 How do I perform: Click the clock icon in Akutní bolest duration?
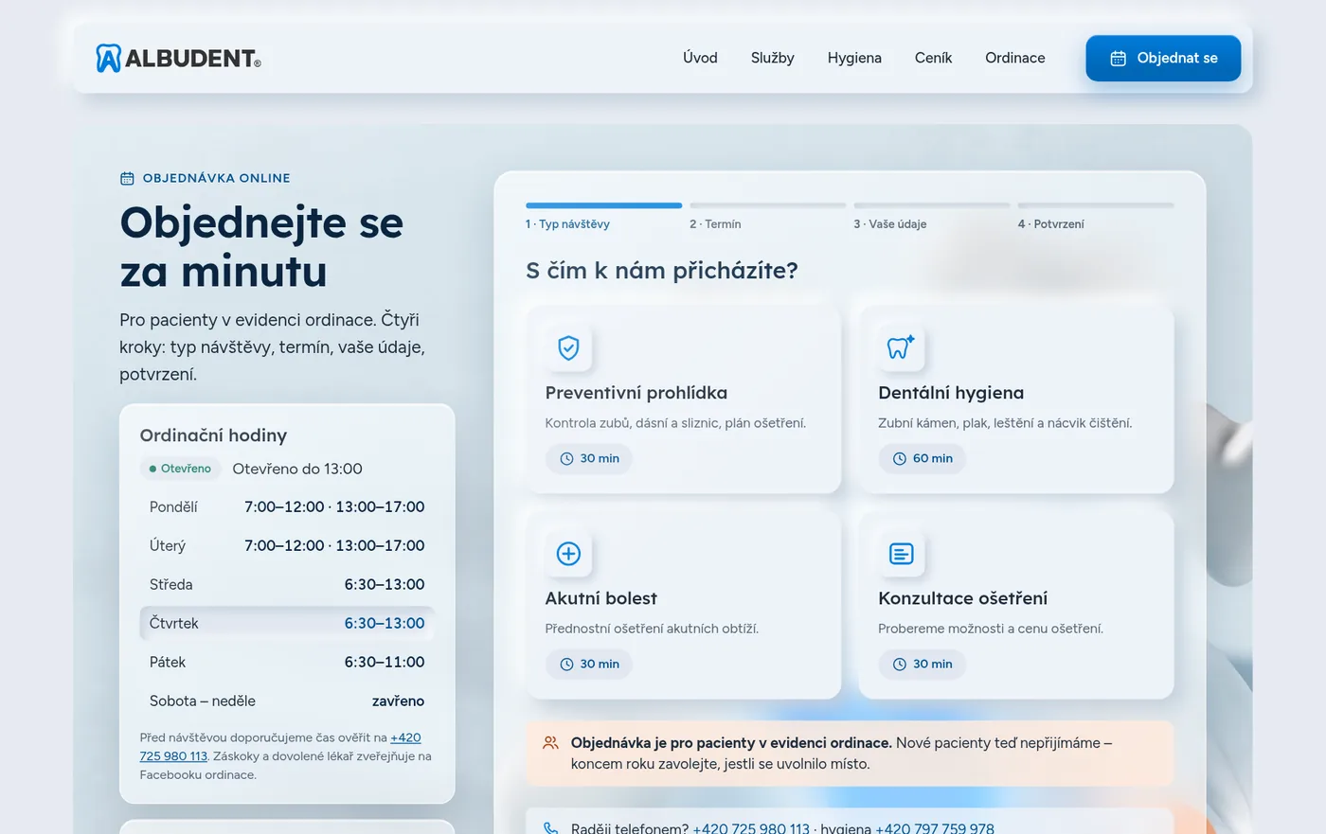point(566,664)
